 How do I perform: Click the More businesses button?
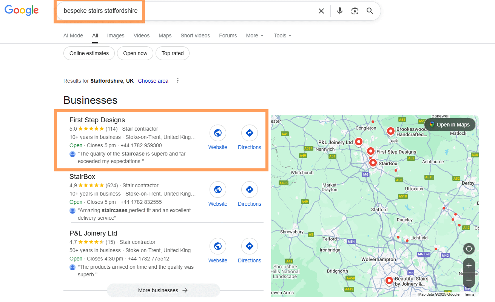(163, 290)
